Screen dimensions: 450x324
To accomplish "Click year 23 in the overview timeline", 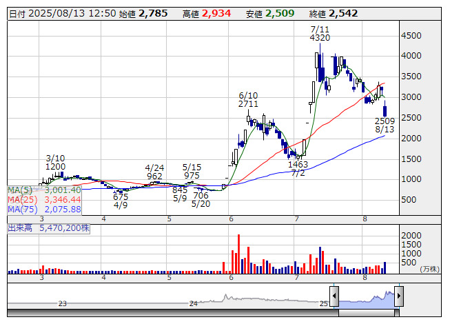I will (63, 303).
